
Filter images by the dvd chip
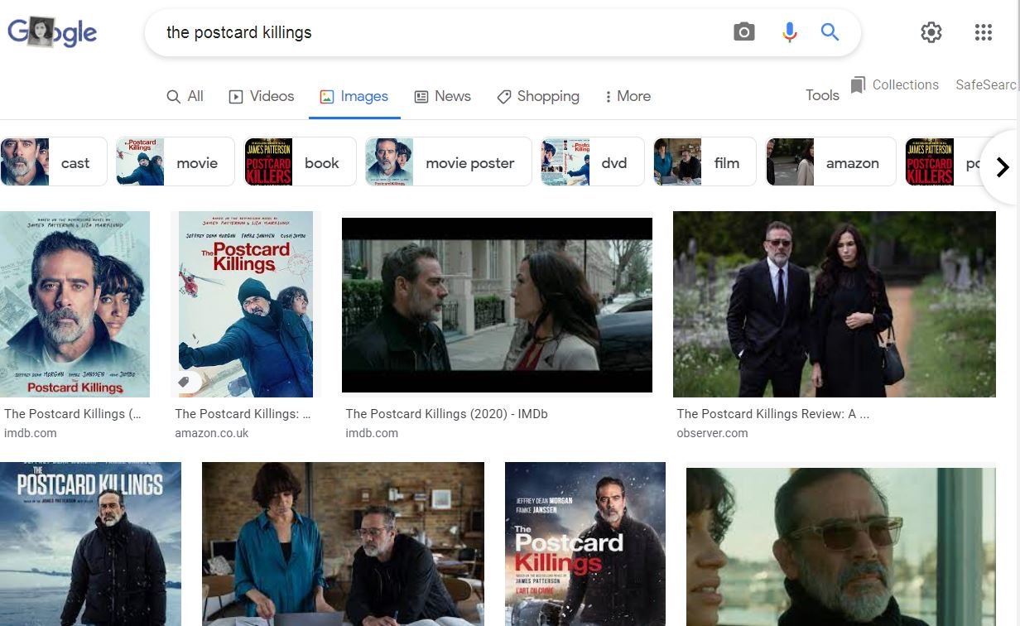click(x=593, y=161)
